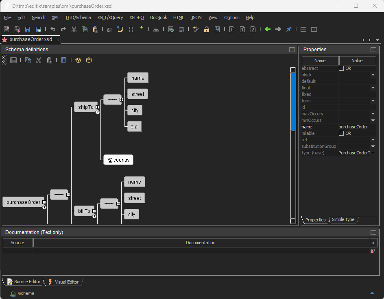This screenshot has height=299, width=384.
Task: Click the blue pin icon in toolbar
Action: (289, 29)
